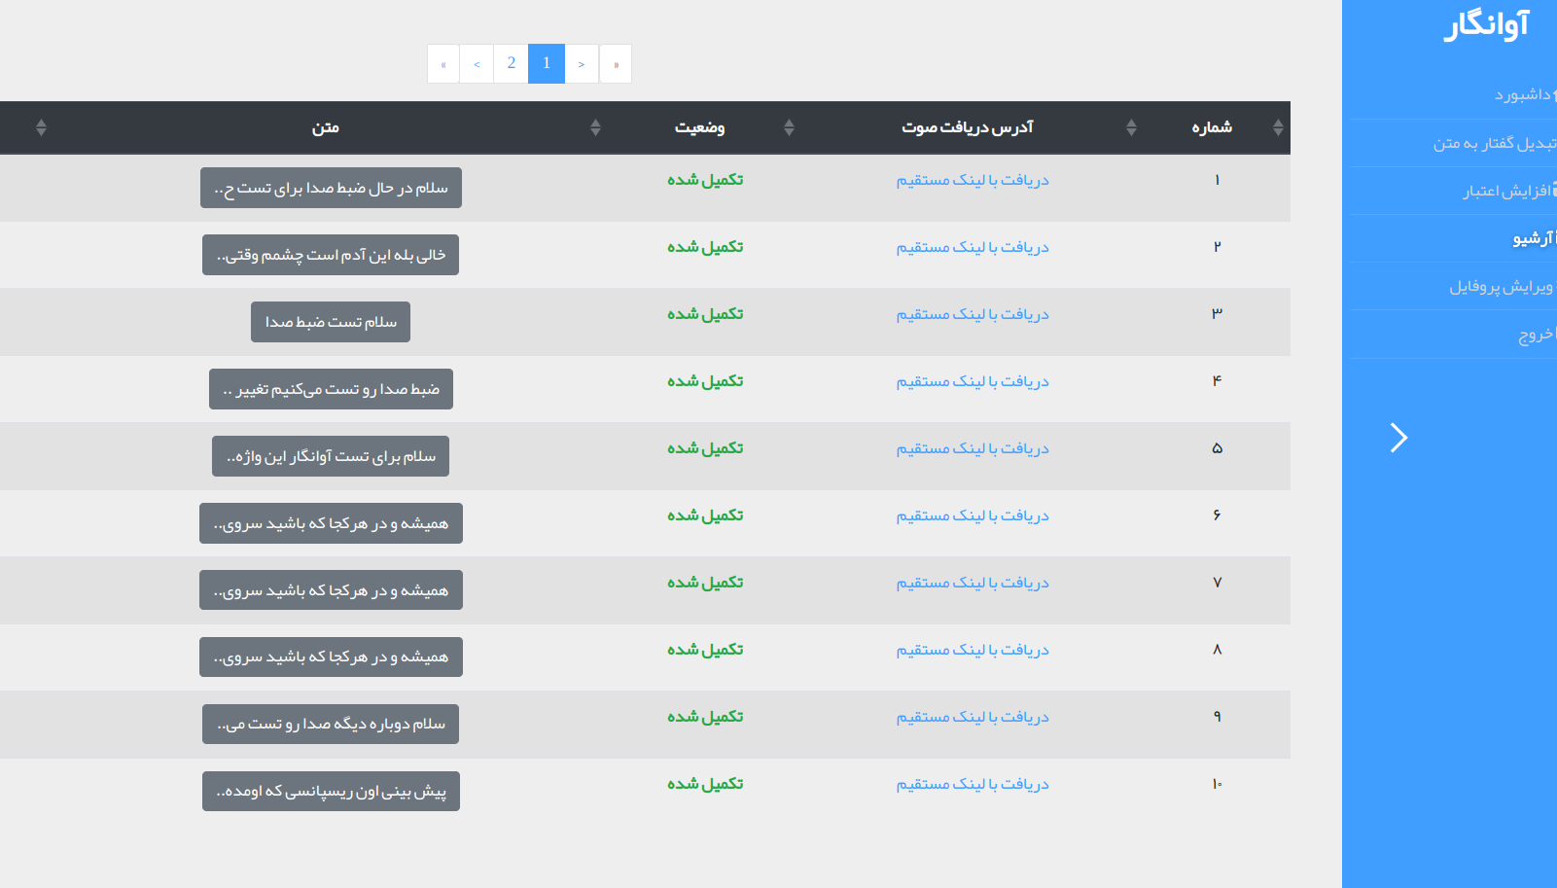Screen dimensions: 1557x888
Task: Go to page 2 in pagination
Action: point(512,64)
